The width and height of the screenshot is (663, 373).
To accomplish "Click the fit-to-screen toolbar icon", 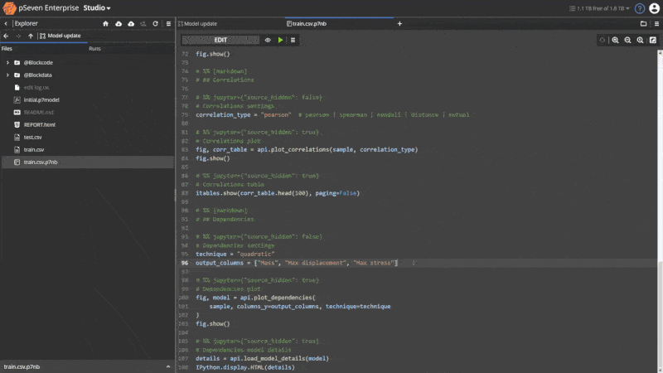I will coord(653,40).
